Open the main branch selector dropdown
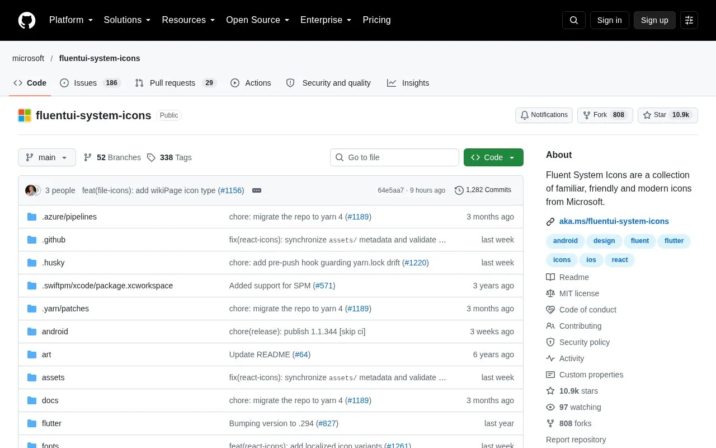Screen dimensions: 716x448 pos(47,157)
